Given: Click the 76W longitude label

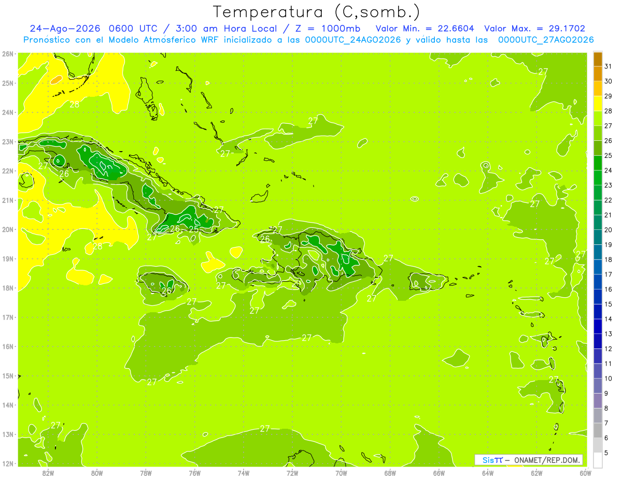Looking at the screenshot, I should click(195, 473).
